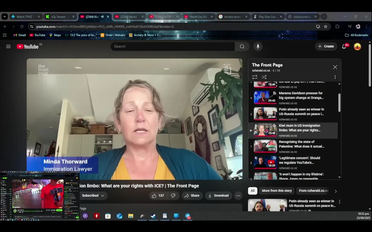Expand the Subscribed notification dropdown
Image resolution: width=372 pixels, height=232 pixels.
pos(93,196)
